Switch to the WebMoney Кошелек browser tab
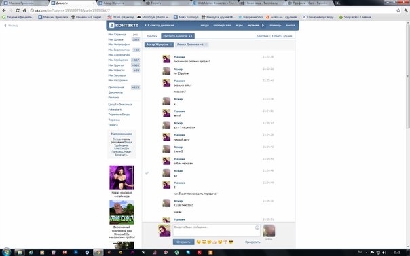Image resolution: width=410 pixels, height=256 pixels. (x=216, y=3)
